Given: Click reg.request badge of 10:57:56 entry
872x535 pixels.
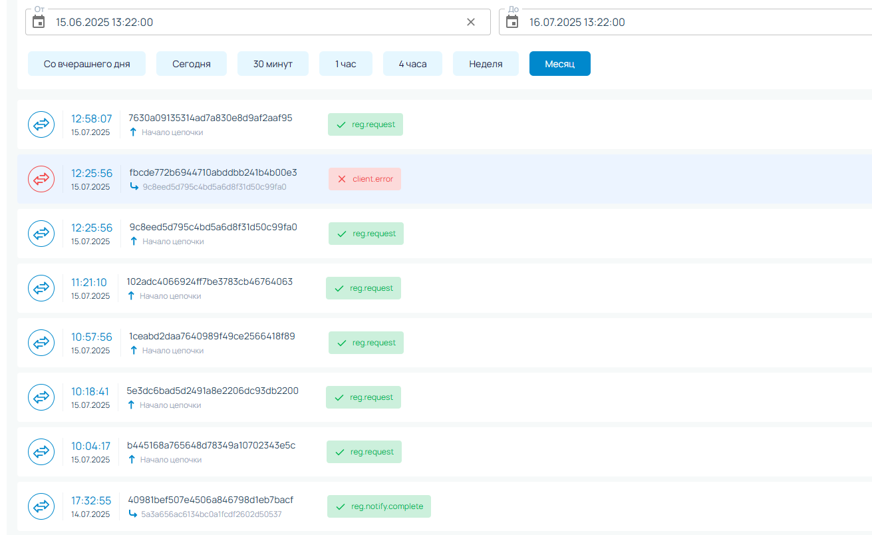Looking at the screenshot, I should tap(366, 343).
